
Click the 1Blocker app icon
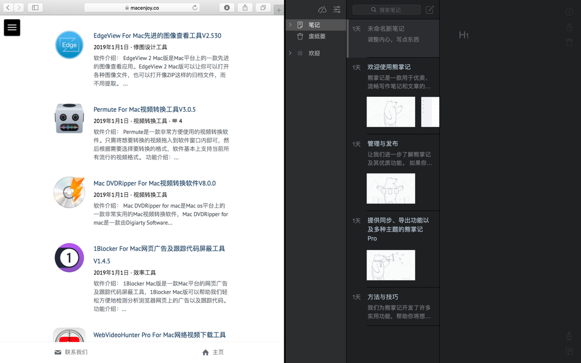[x=69, y=257]
